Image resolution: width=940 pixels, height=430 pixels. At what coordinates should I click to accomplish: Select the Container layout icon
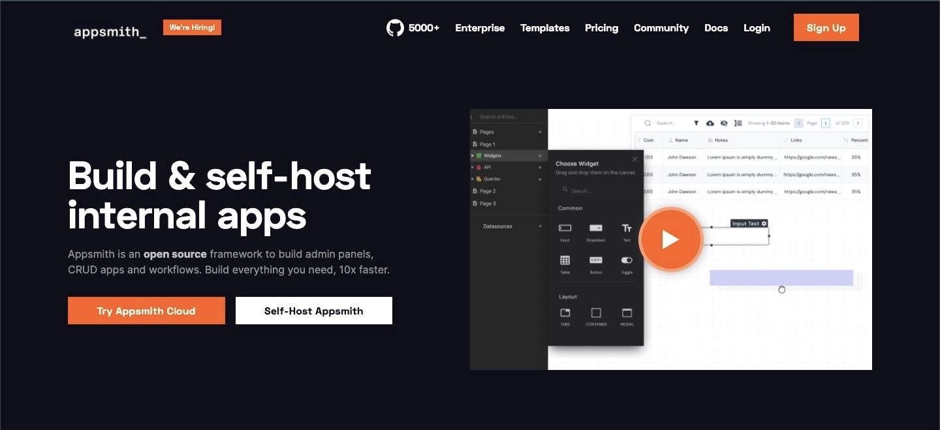(x=596, y=313)
